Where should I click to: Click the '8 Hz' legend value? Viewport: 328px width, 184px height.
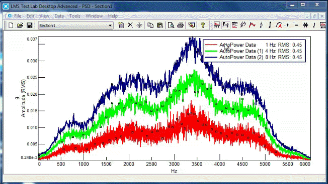coord(271,57)
